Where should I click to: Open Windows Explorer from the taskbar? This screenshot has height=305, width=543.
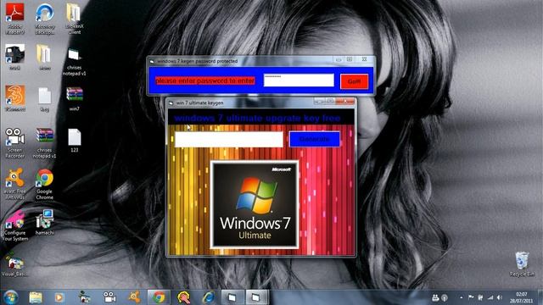click(36, 297)
